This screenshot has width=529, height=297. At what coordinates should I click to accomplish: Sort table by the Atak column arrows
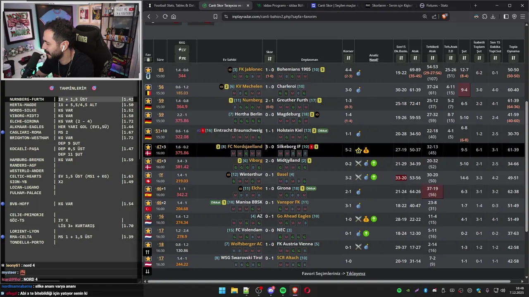click(415, 58)
